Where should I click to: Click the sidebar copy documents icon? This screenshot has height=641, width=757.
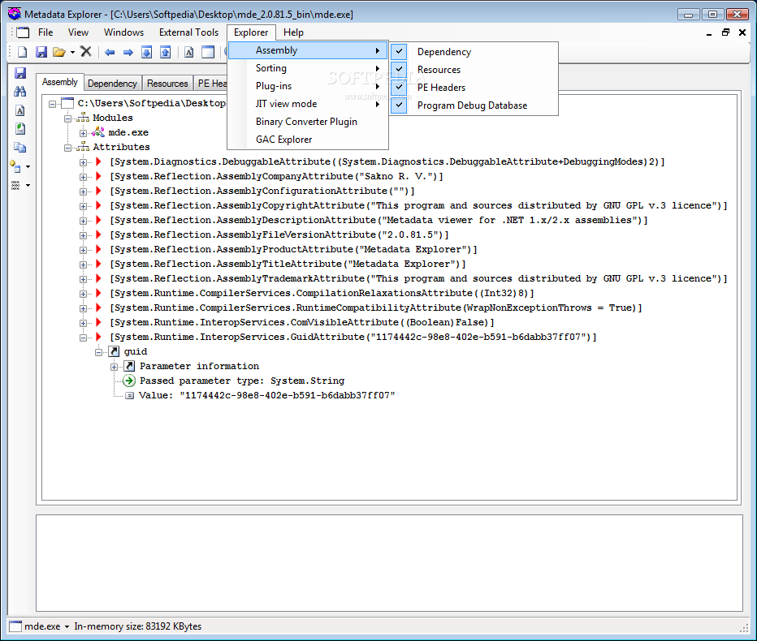click(x=19, y=147)
